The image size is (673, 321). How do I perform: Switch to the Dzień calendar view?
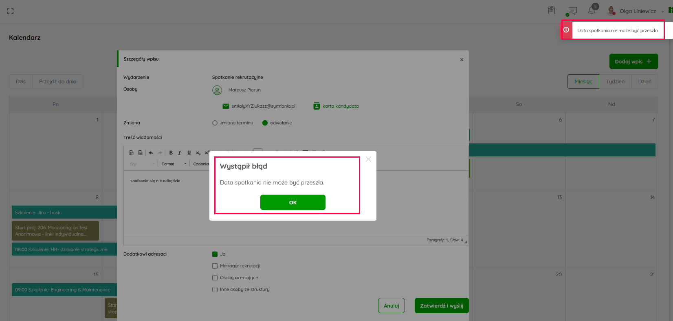(644, 81)
